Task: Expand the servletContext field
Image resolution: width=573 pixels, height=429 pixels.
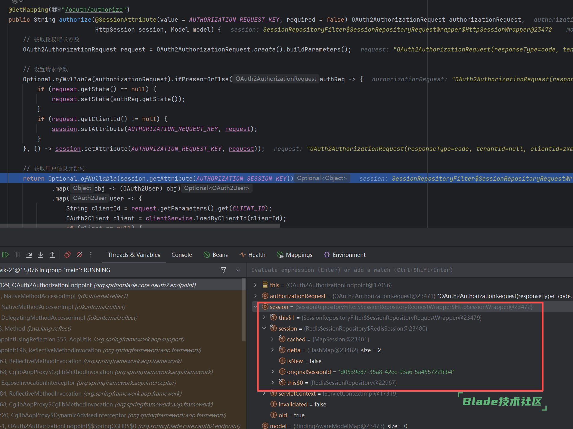Action: (x=264, y=393)
